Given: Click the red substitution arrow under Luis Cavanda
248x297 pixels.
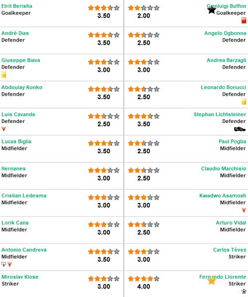Looking at the screenshot, I should tap(3, 129).
